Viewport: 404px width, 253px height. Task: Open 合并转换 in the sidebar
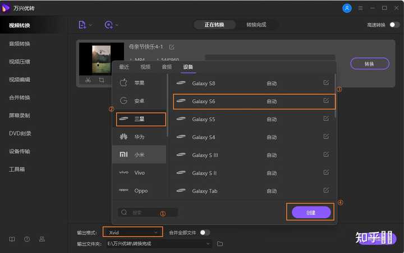coord(20,97)
